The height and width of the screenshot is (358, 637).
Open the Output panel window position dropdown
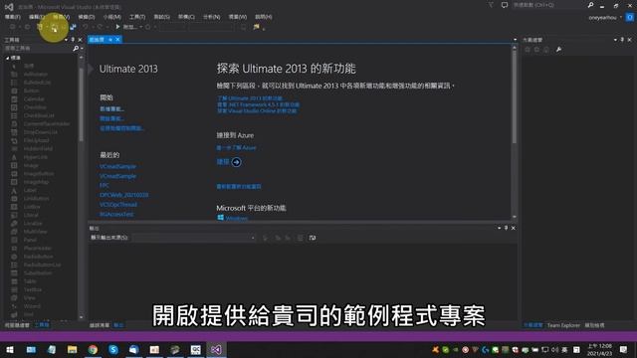pyautogui.click(x=499, y=228)
